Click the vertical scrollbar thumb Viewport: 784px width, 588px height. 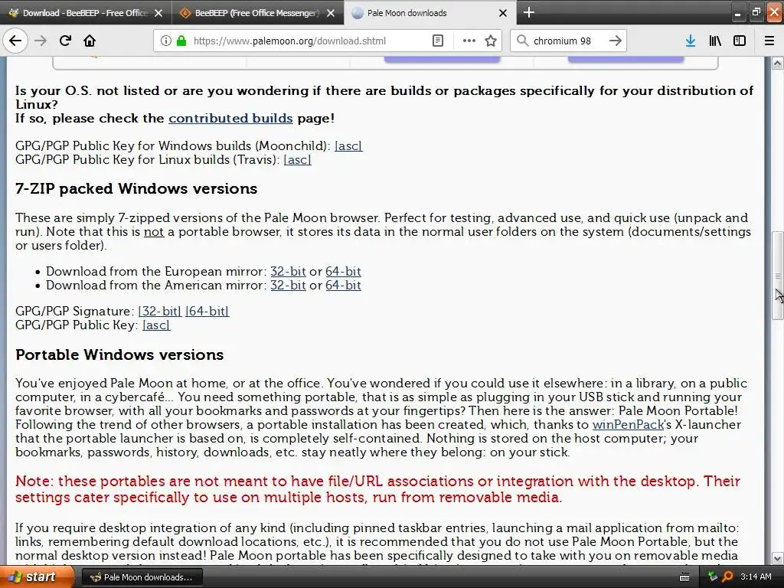778,276
